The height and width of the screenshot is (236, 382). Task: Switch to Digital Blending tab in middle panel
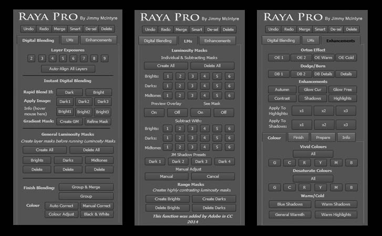(158, 40)
